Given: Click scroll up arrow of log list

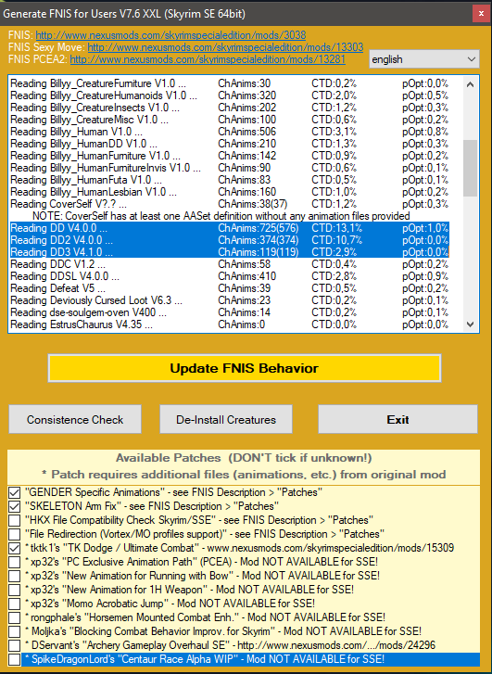Looking at the screenshot, I should (x=470, y=84).
